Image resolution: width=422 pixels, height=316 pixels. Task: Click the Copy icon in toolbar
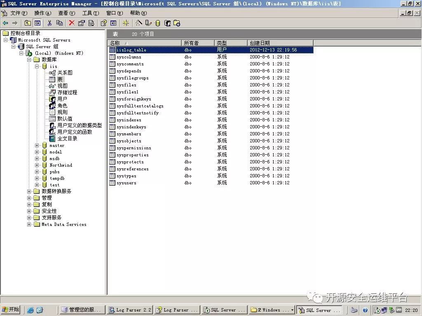point(59,23)
